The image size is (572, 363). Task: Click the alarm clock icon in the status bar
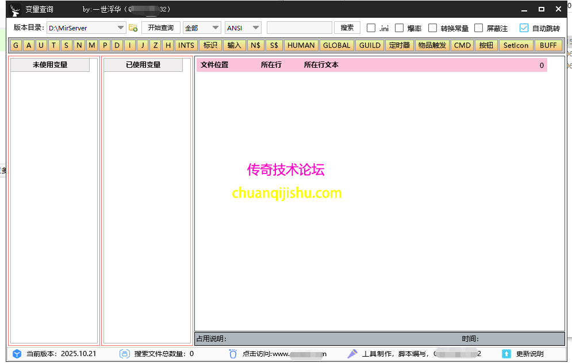click(x=232, y=354)
